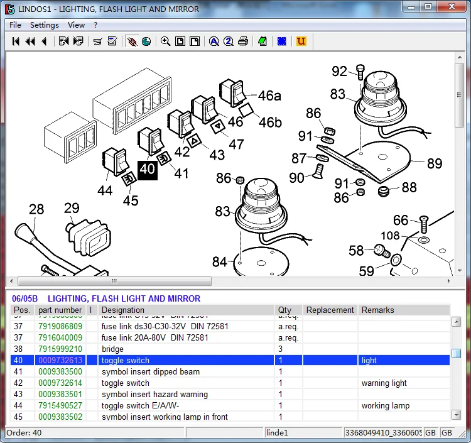Click callout 89 mounting plate label

coord(435,164)
